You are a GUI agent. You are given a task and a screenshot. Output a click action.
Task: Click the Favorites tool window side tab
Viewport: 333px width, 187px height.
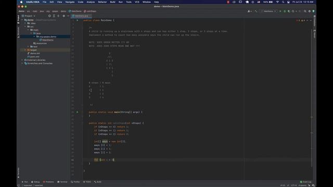point(19,173)
